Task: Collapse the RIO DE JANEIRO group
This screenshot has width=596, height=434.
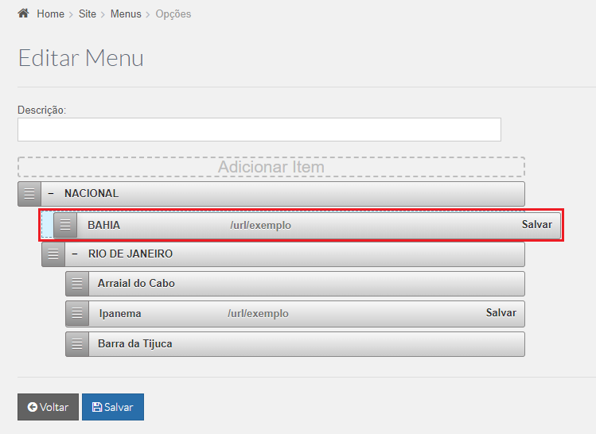Action: (75, 254)
